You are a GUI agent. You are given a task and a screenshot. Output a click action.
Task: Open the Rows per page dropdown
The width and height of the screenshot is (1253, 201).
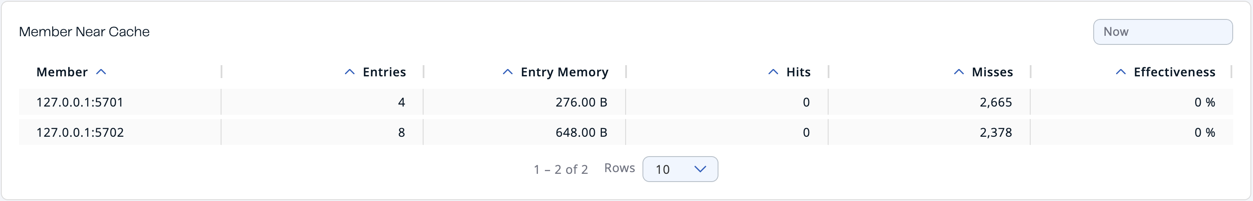(680, 169)
